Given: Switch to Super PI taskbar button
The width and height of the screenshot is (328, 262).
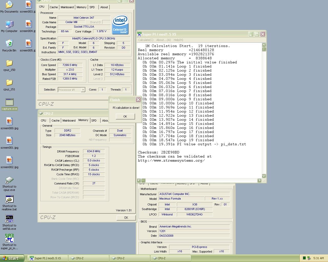Looking at the screenshot, I should (47, 258).
